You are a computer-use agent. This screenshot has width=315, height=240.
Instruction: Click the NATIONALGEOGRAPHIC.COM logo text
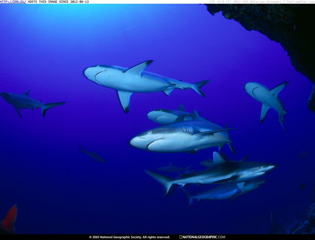click(204, 237)
